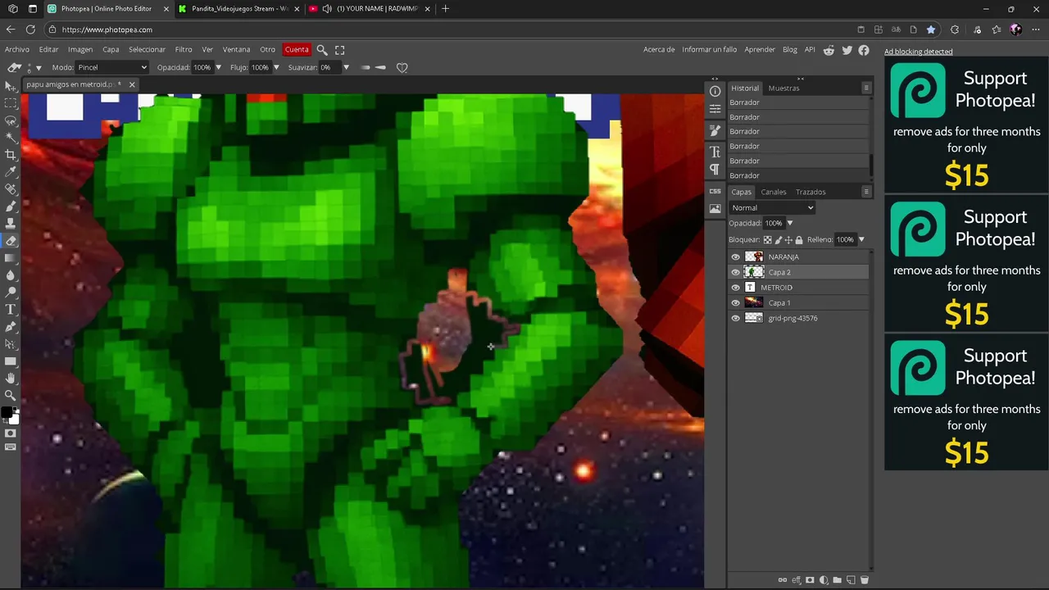Image resolution: width=1049 pixels, height=590 pixels.
Task: Open Photopea Reddit link icon
Action: (x=829, y=50)
